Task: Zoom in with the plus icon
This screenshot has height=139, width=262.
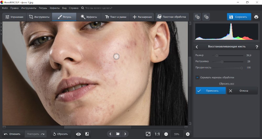Action: (x=188, y=134)
